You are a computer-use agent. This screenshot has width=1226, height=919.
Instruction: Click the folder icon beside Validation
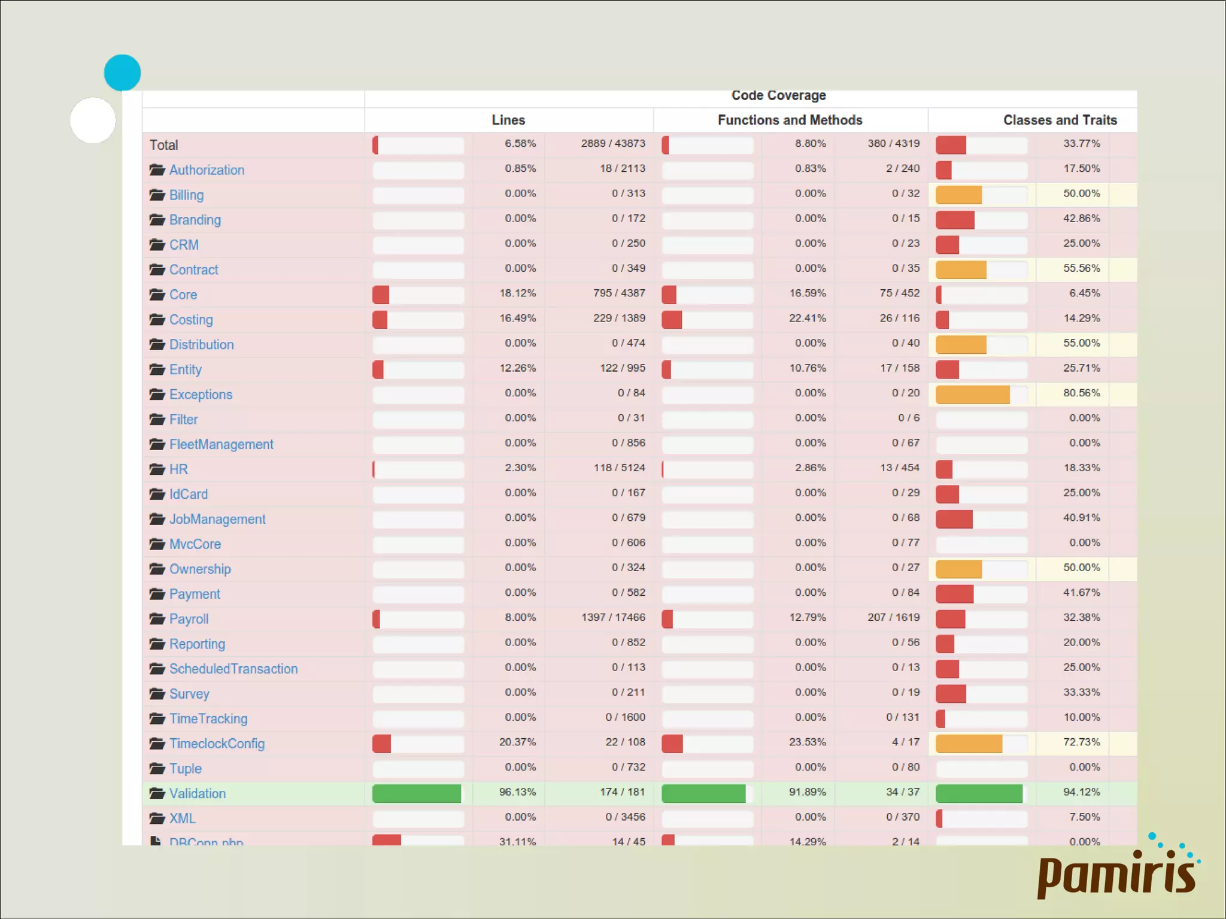click(157, 794)
